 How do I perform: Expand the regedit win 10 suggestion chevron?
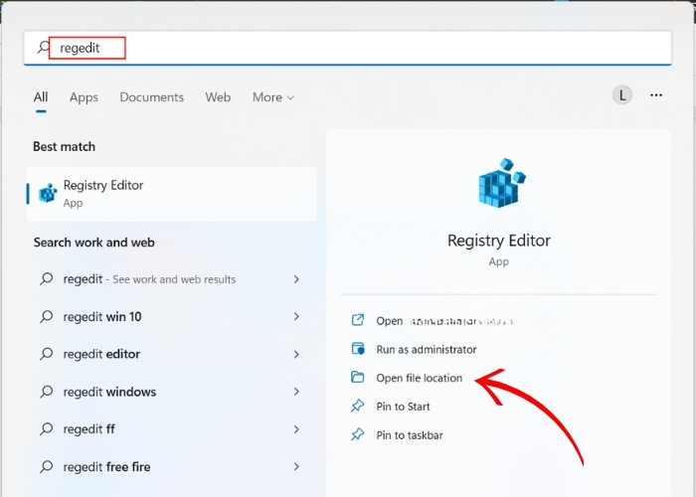(x=296, y=317)
